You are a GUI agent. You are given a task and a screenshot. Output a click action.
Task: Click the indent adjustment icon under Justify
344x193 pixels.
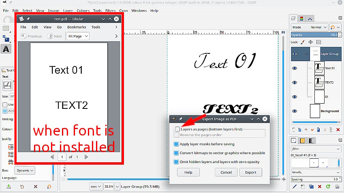coord(11,147)
